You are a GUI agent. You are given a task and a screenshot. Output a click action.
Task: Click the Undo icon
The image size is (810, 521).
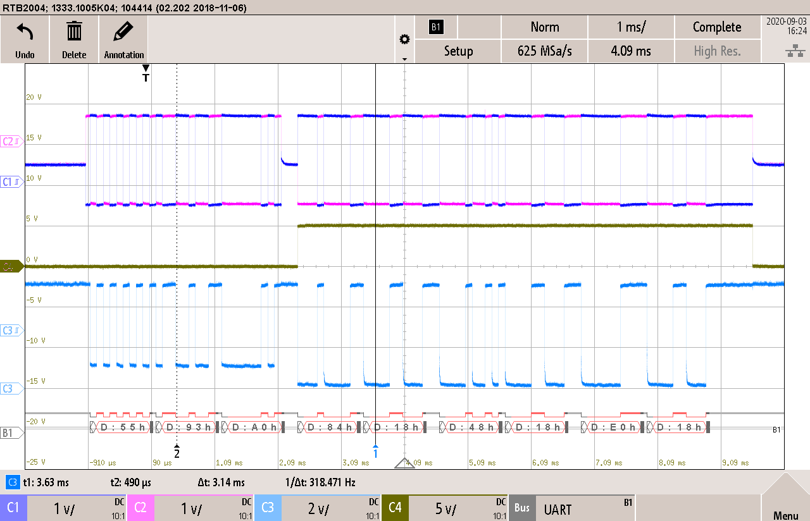click(x=24, y=39)
